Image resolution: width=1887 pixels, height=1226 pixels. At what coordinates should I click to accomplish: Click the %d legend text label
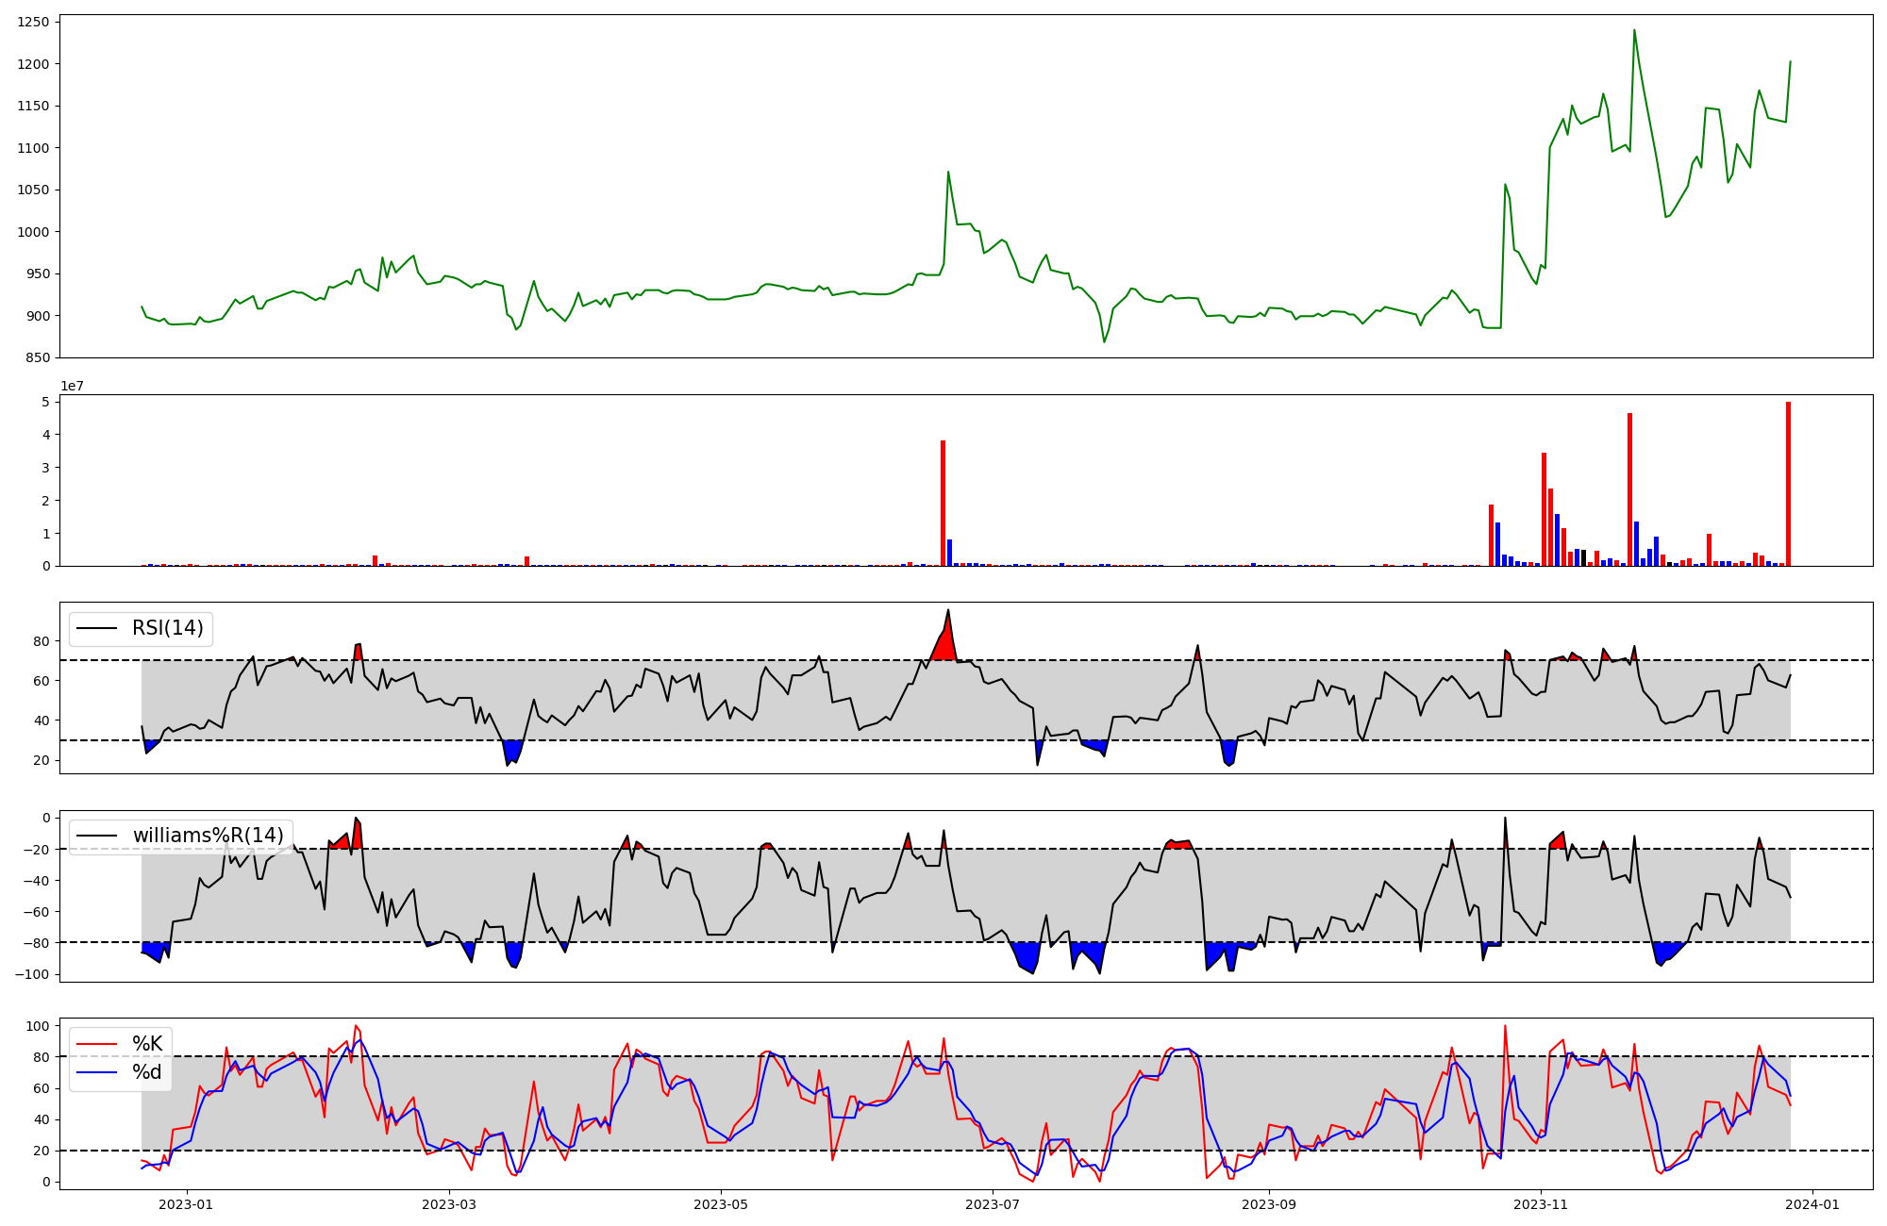(147, 1072)
